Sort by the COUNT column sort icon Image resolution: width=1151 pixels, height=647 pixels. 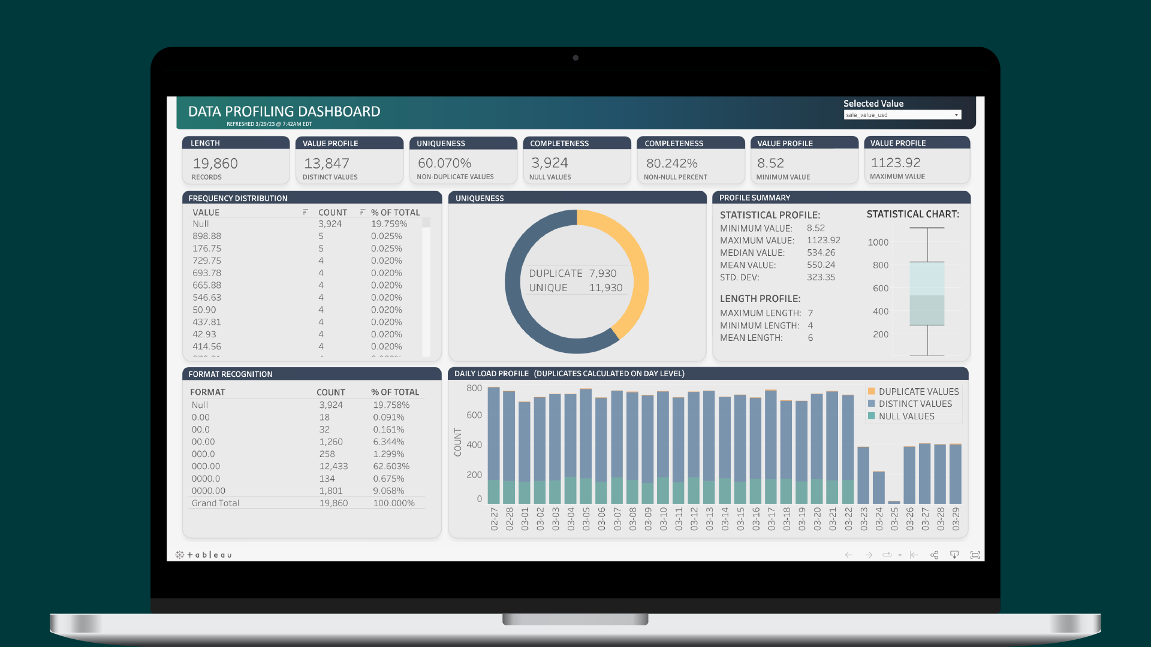click(362, 212)
